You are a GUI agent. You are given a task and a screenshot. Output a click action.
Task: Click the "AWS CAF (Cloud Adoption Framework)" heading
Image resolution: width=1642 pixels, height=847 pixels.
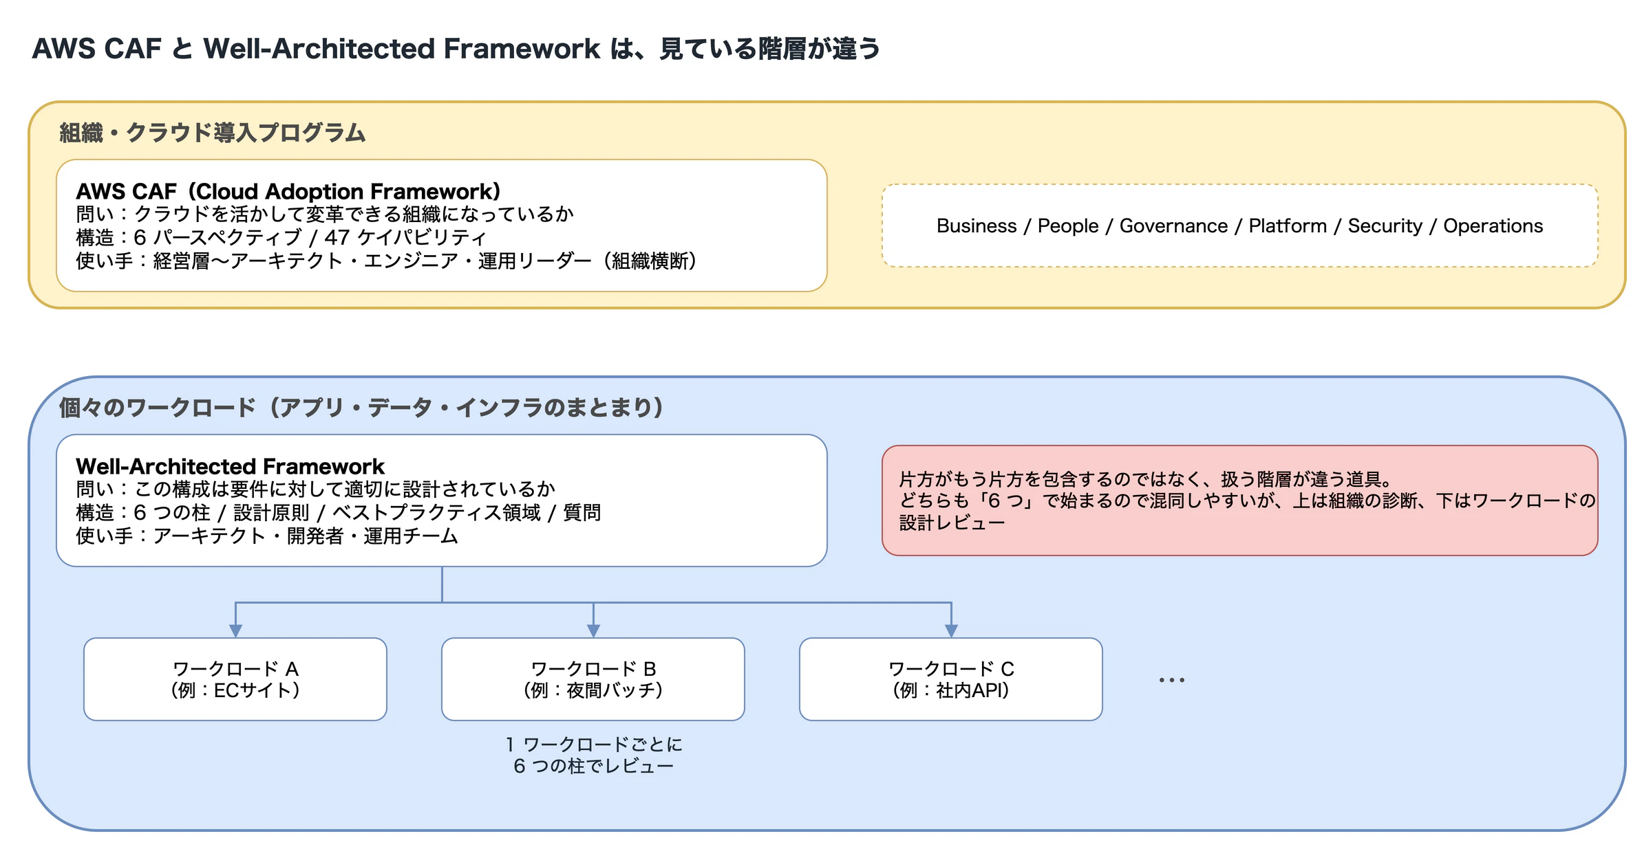point(288,191)
